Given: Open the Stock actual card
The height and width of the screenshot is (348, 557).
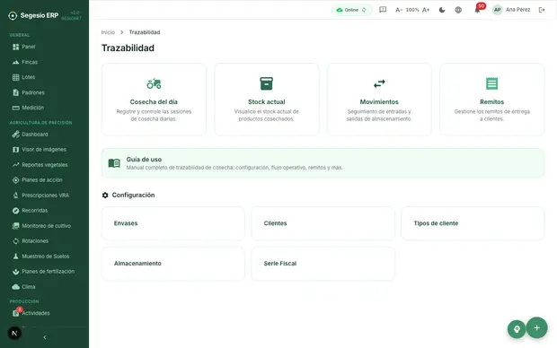Looking at the screenshot, I should pos(267,100).
